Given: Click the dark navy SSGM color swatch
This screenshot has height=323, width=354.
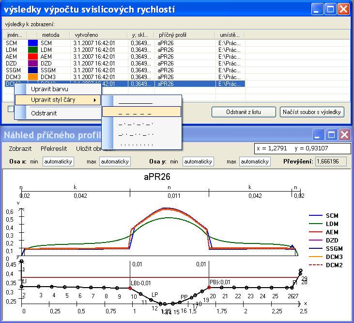Looking at the screenshot, I should click(x=33, y=70).
